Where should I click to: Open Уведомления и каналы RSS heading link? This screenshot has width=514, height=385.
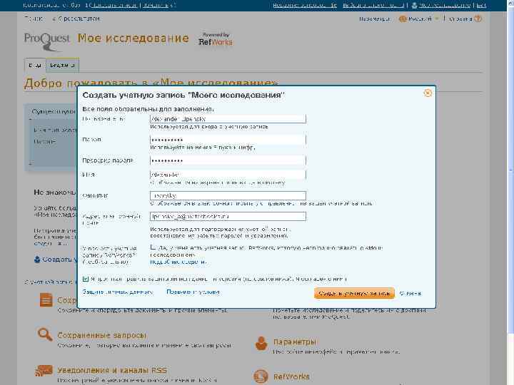[x=112, y=370]
